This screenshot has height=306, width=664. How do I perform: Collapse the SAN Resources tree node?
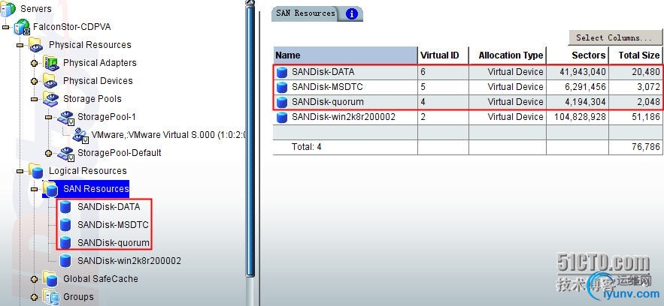(x=35, y=190)
